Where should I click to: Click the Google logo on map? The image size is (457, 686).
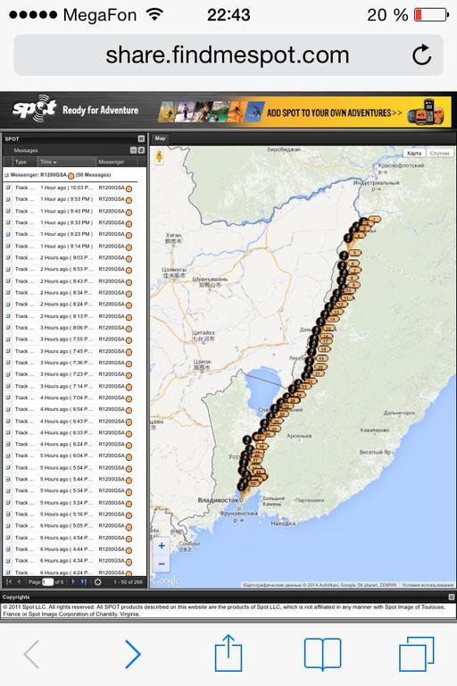click(x=166, y=581)
